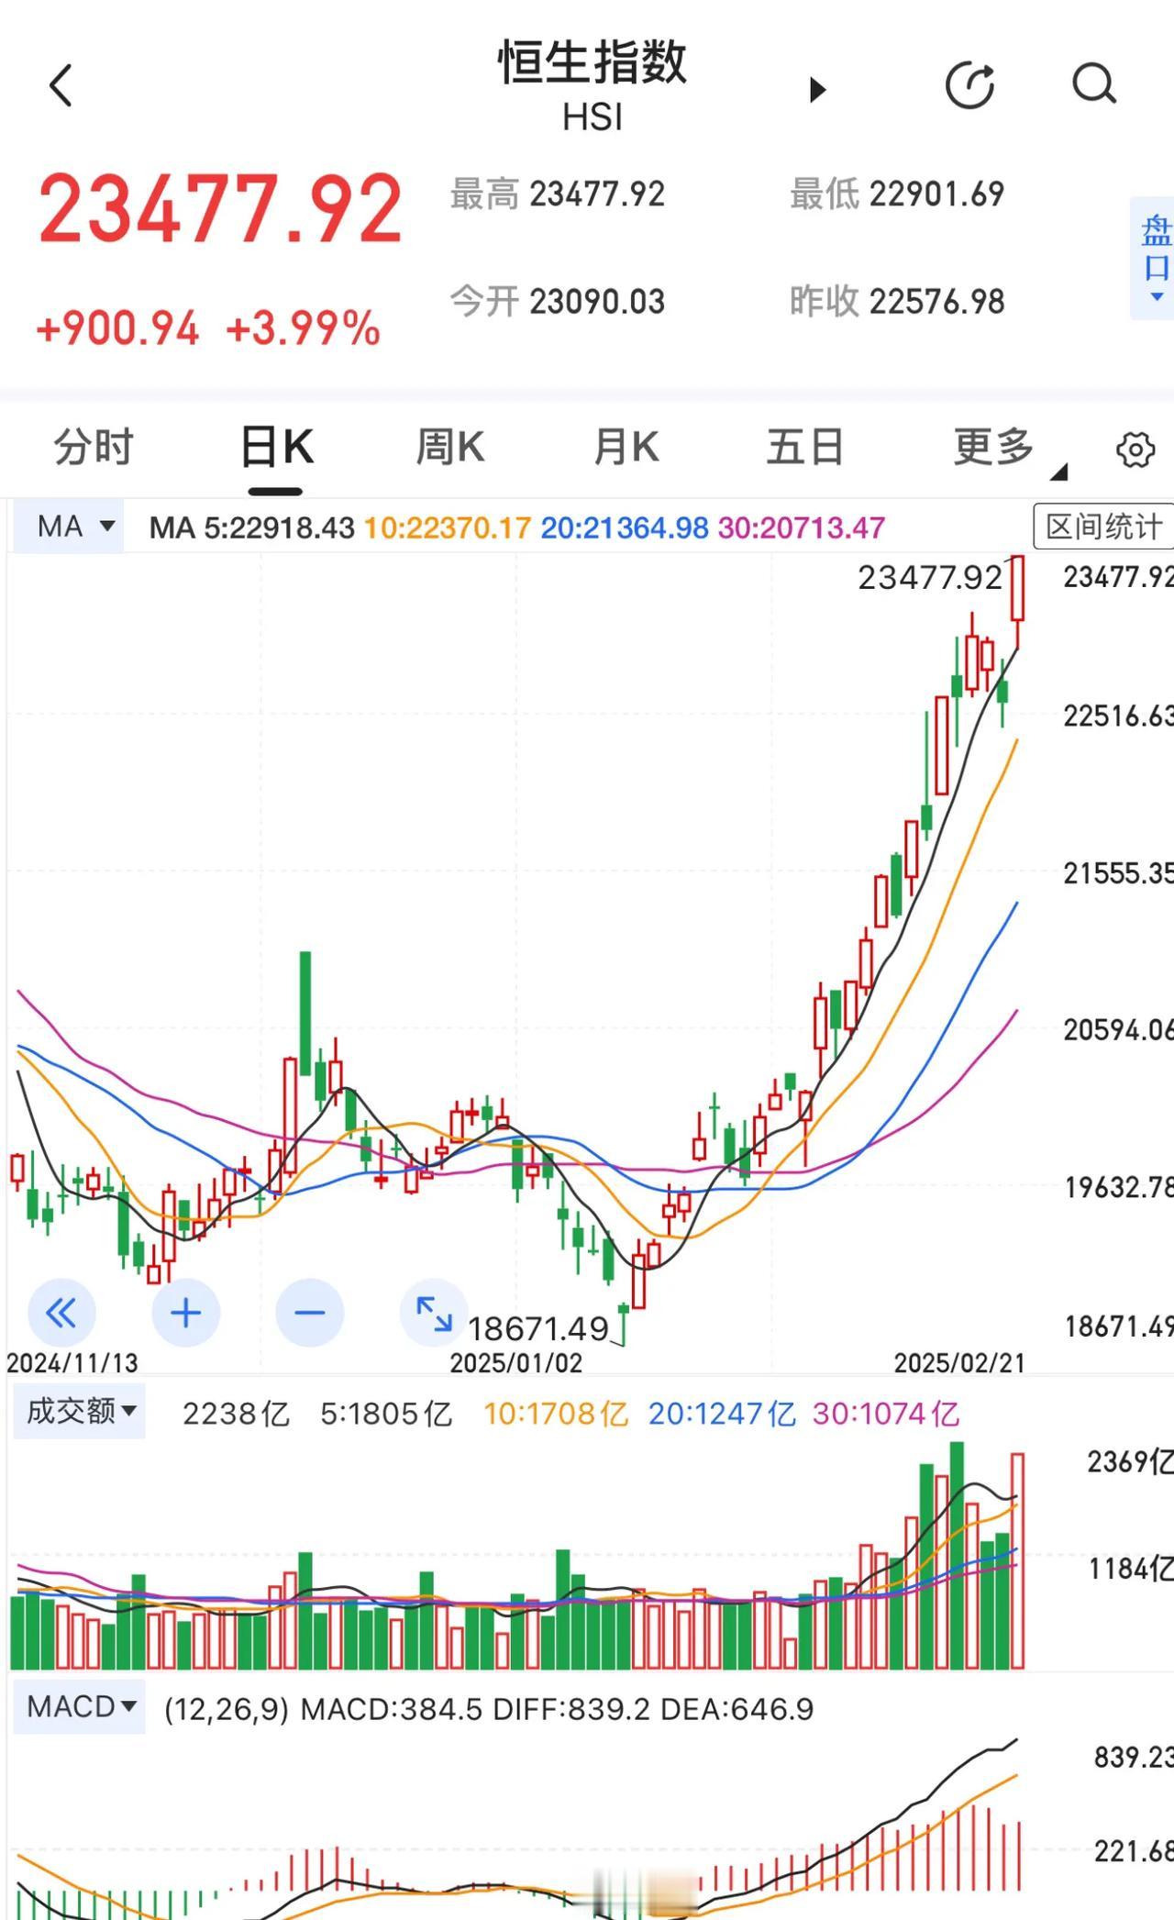Switch to 五日 tab
The image size is (1174, 1920).
coord(805,448)
